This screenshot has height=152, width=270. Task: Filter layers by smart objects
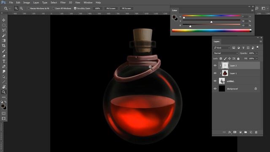click(x=253, y=48)
